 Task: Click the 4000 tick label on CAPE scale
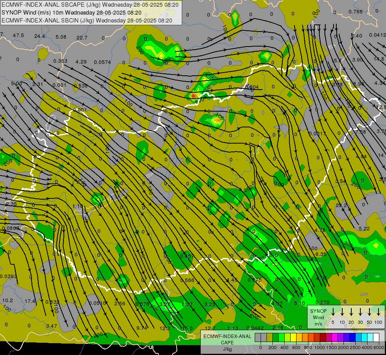click(367, 348)
